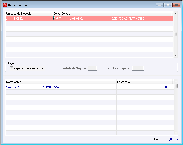The height and width of the screenshot is (145, 183).
Task: Click the upper grid scrollbar thumb
Action: [175, 34]
